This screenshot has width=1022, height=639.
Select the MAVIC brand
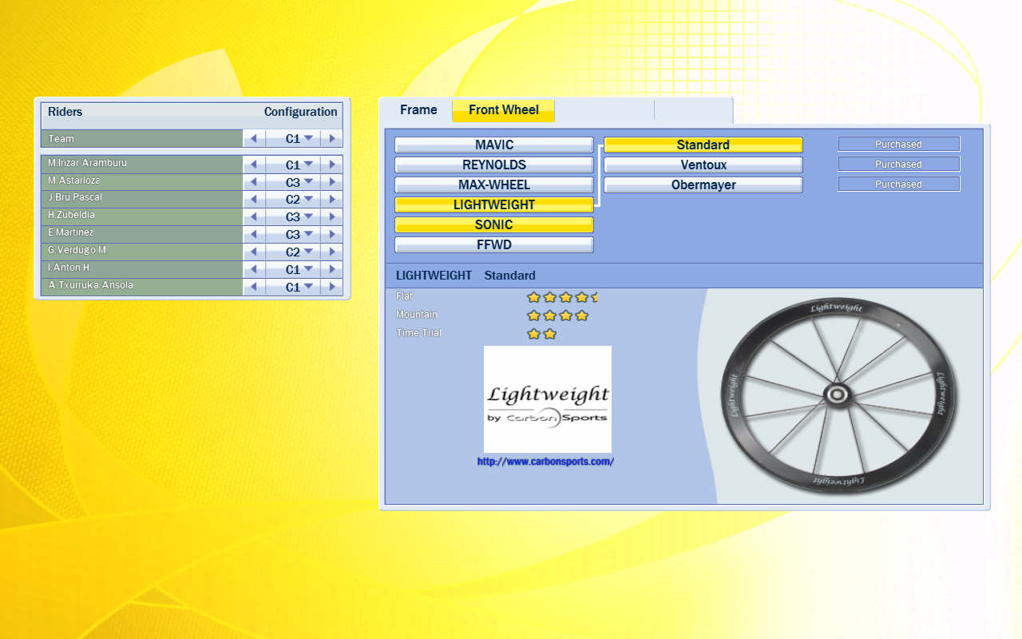click(494, 145)
